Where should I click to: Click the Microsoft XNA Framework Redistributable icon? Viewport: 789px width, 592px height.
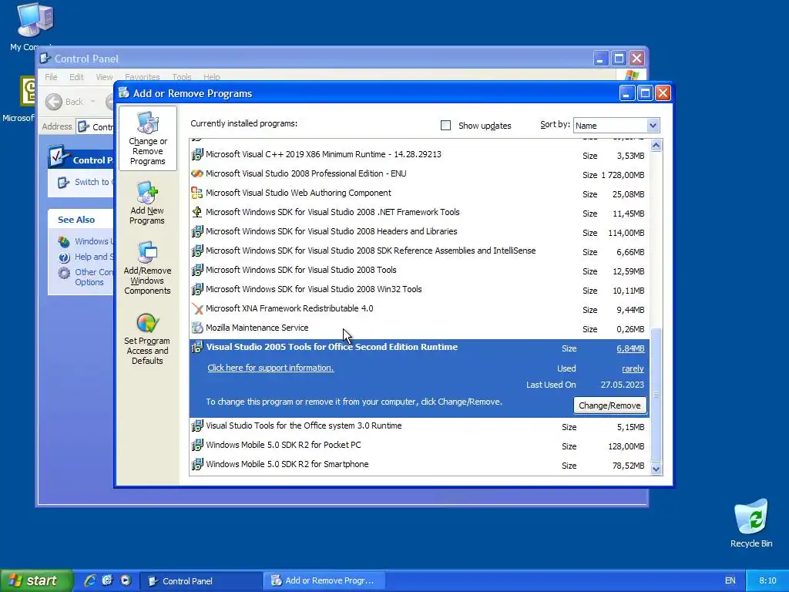(x=197, y=308)
